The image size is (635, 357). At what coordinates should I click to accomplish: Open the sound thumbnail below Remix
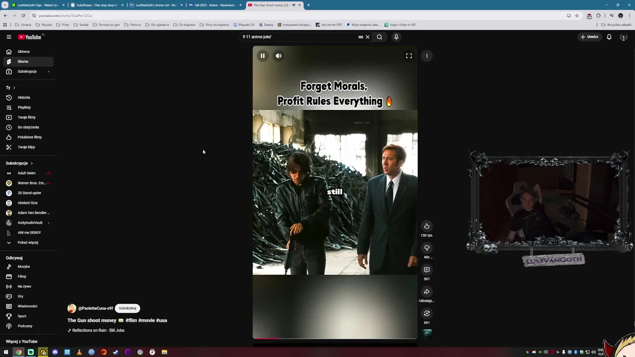pyautogui.click(x=427, y=333)
